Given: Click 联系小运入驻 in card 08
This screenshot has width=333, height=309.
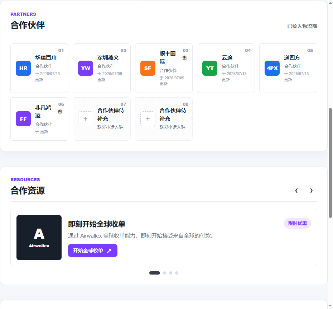Looking at the screenshot, I should [173, 127].
